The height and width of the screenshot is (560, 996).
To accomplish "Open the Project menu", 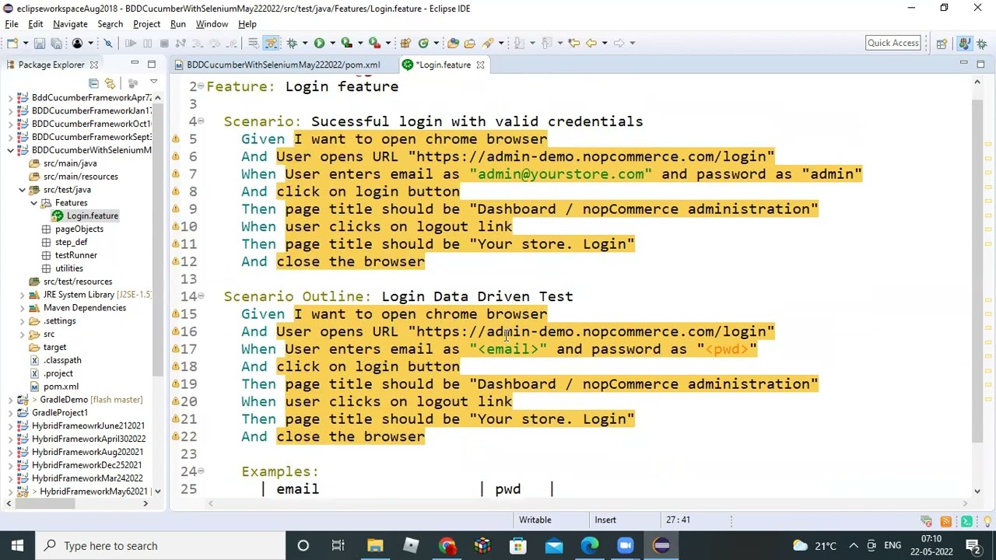I will (146, 24).
